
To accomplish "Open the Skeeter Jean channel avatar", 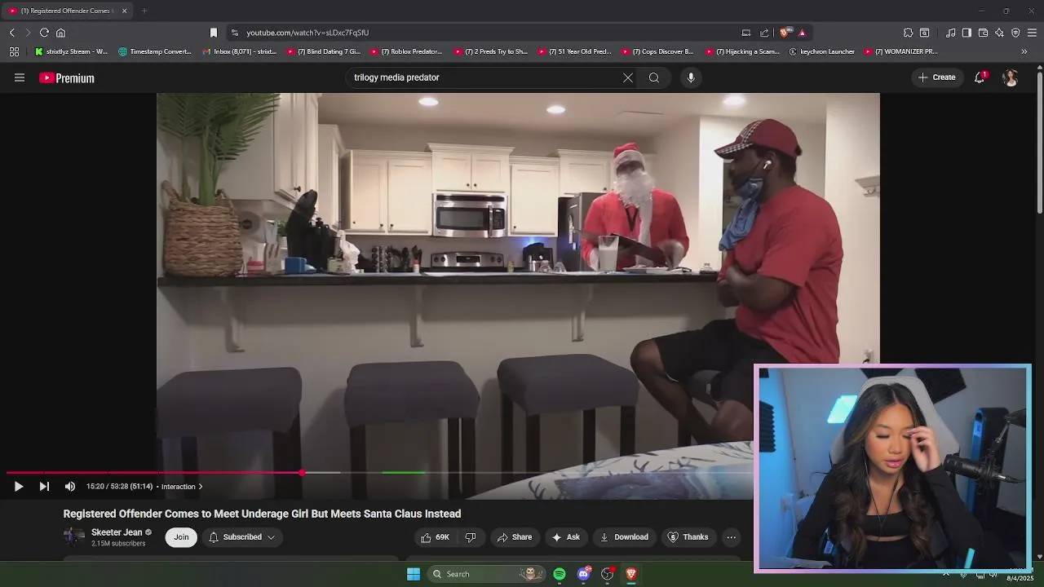I will 74,536.
